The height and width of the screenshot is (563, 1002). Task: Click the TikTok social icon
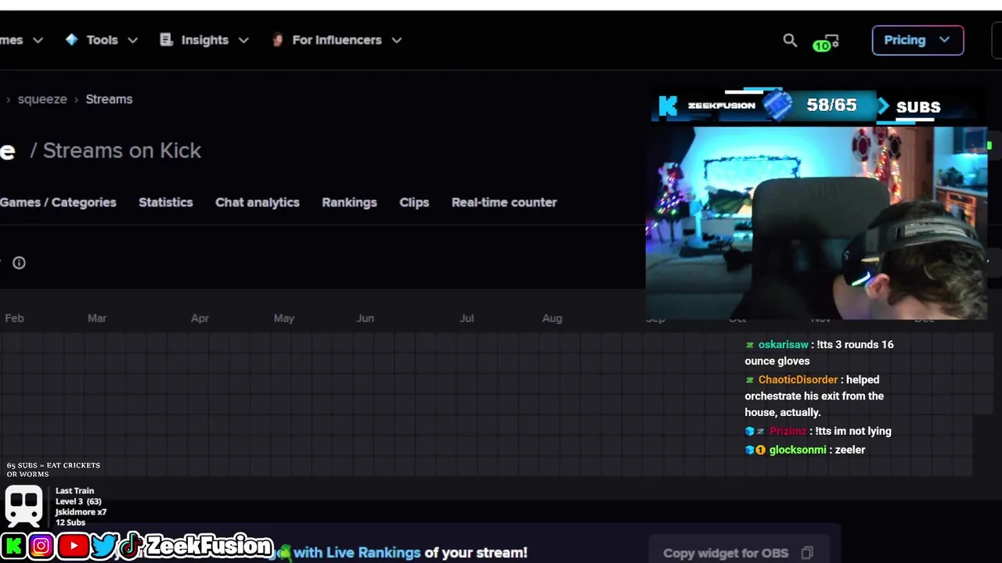pyautogui.click(x=131, y=544)
